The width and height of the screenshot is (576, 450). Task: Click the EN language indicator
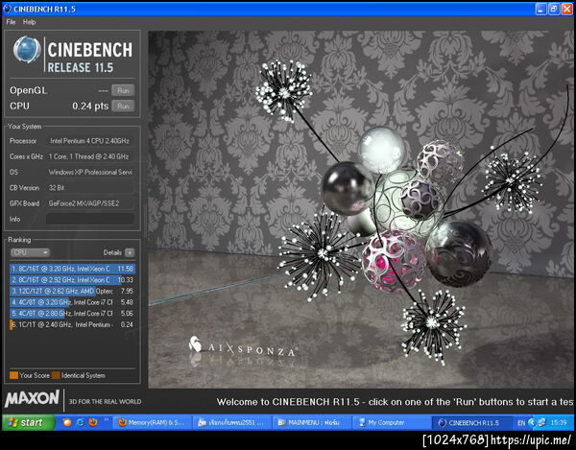(x=521, y=423)
